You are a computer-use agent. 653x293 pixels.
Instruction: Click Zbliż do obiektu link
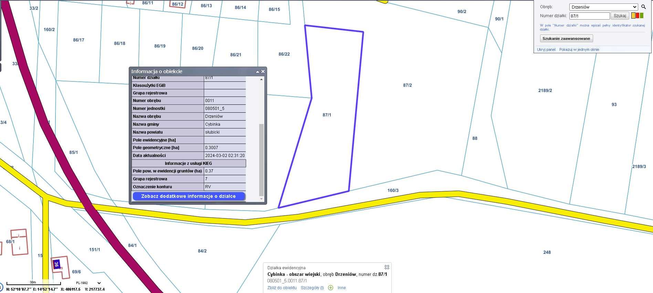tap(282, 288)
